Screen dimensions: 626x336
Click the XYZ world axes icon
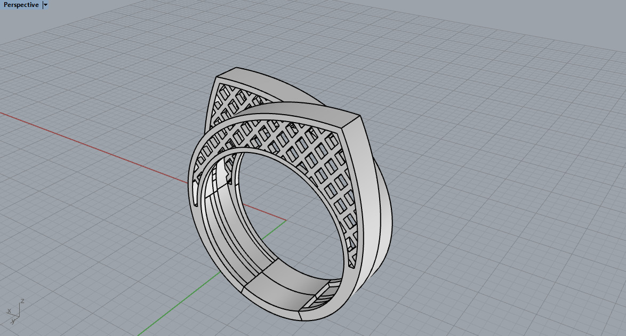coord(15,311)
